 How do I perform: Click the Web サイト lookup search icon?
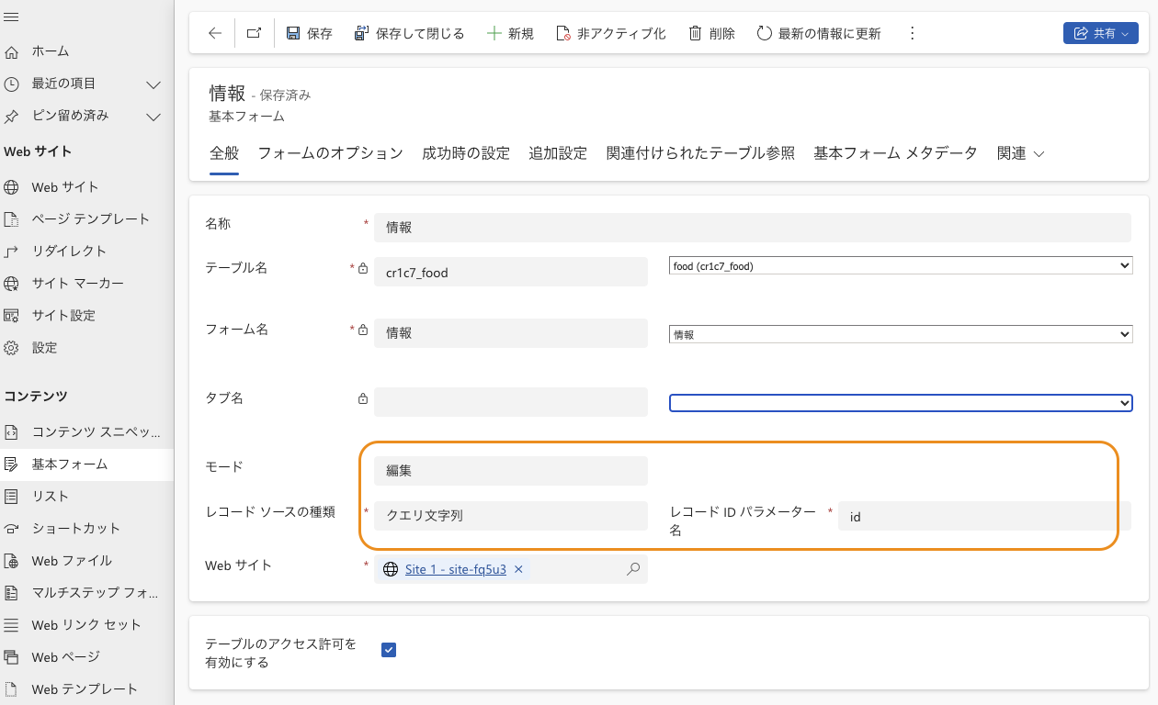(x=632, y=569)
